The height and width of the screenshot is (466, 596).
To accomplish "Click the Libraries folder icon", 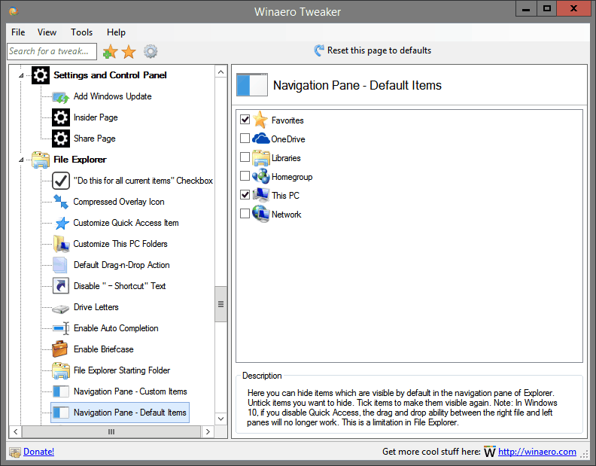I will (x=260, y=157).
